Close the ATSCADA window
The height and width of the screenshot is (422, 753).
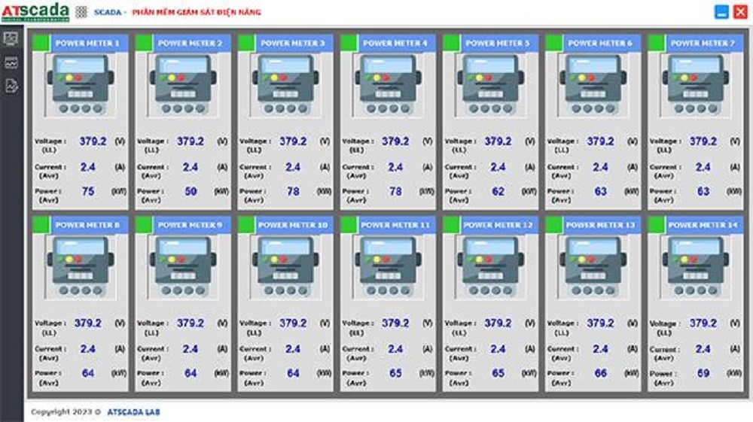740,12
